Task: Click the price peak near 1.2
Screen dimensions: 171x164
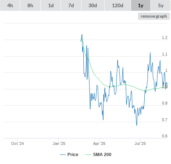Action: (x=82, y=35)
